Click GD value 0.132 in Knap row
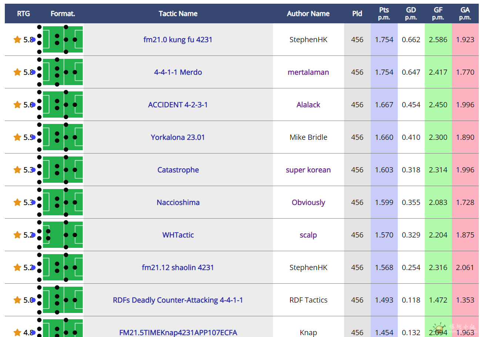 tap(411, 333)
